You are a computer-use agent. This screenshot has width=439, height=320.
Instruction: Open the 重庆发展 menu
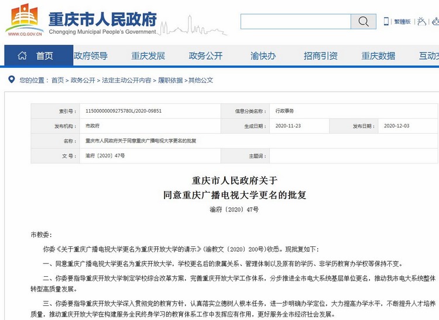click(148, 56)
